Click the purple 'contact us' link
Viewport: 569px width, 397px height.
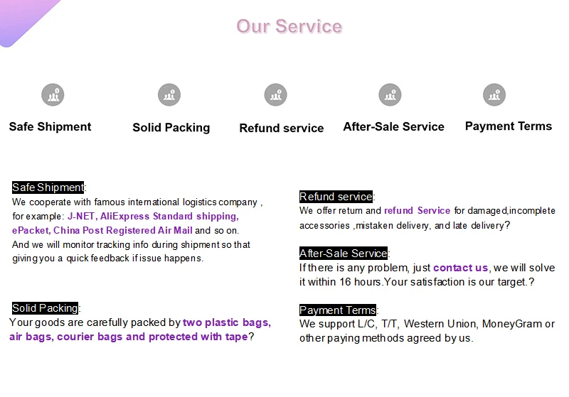pos(460,268)
